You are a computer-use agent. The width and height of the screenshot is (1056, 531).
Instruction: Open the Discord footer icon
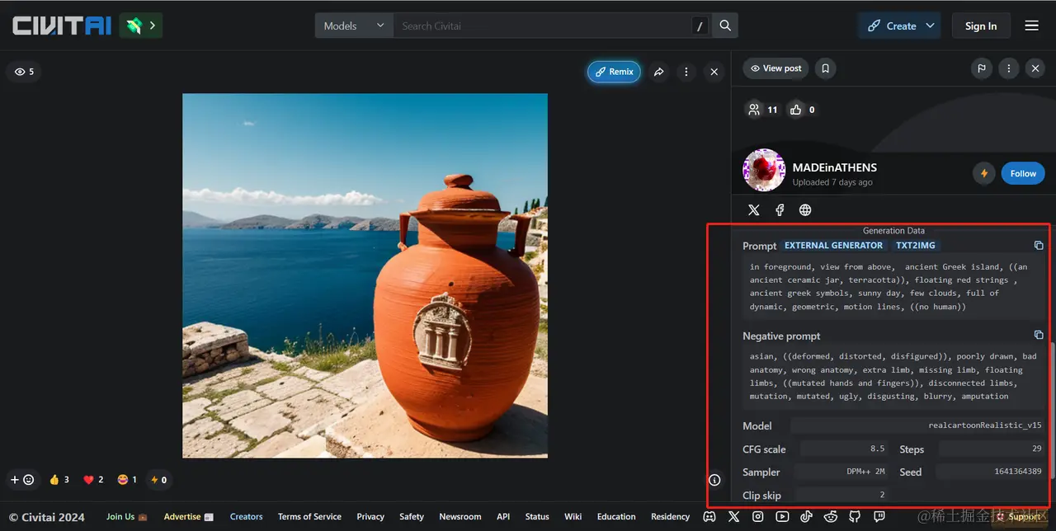pos(709,517)
